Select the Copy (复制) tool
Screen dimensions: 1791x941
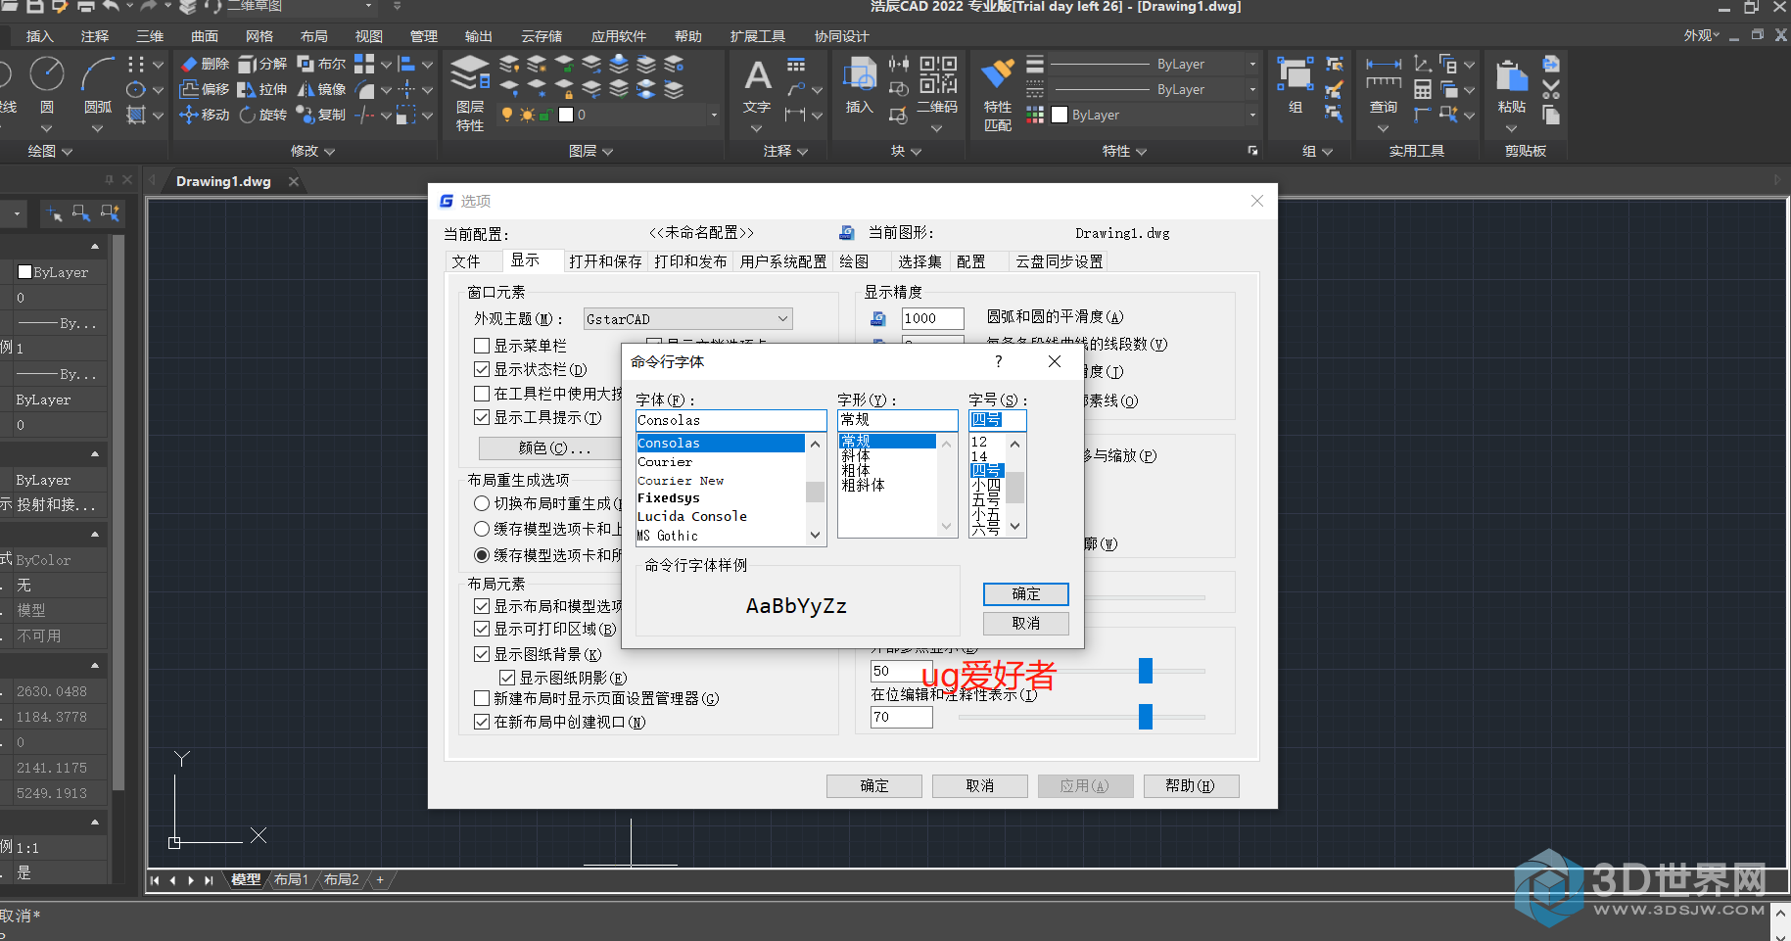point(321,115)
